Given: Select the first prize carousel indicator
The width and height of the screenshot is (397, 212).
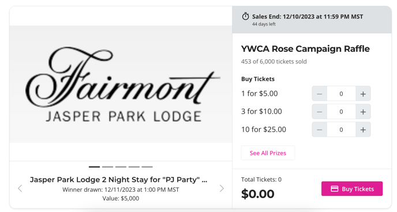Looking at the screenshot, I should (94, 166).
